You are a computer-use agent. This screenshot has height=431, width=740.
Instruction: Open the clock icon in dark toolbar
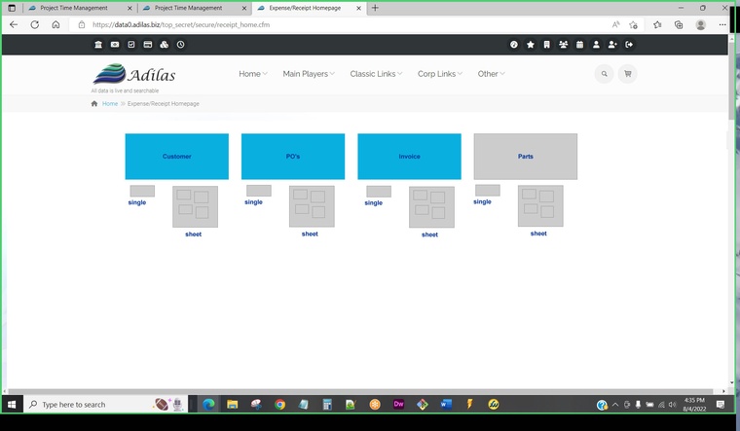[180, 45]
